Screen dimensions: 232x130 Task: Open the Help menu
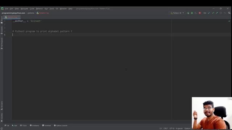(70, 9)
